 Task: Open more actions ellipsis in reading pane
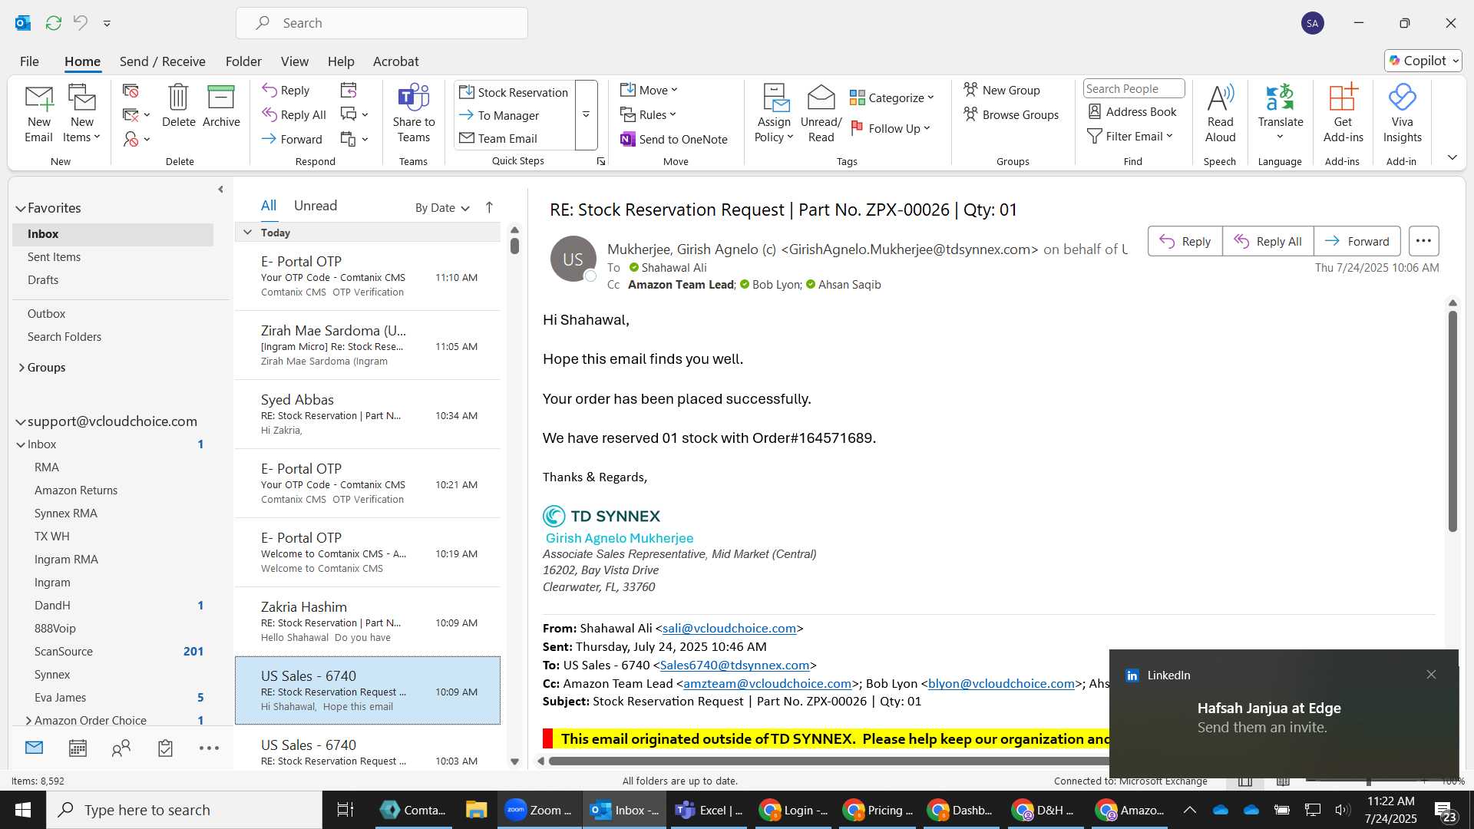point(1423,241)
